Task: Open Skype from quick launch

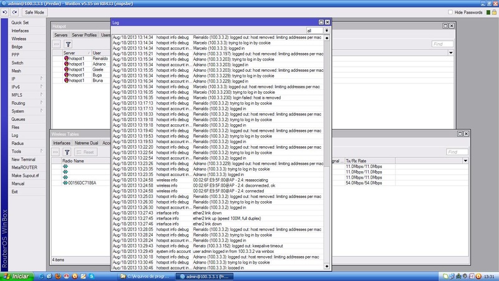Action: [x=91, y=276]
